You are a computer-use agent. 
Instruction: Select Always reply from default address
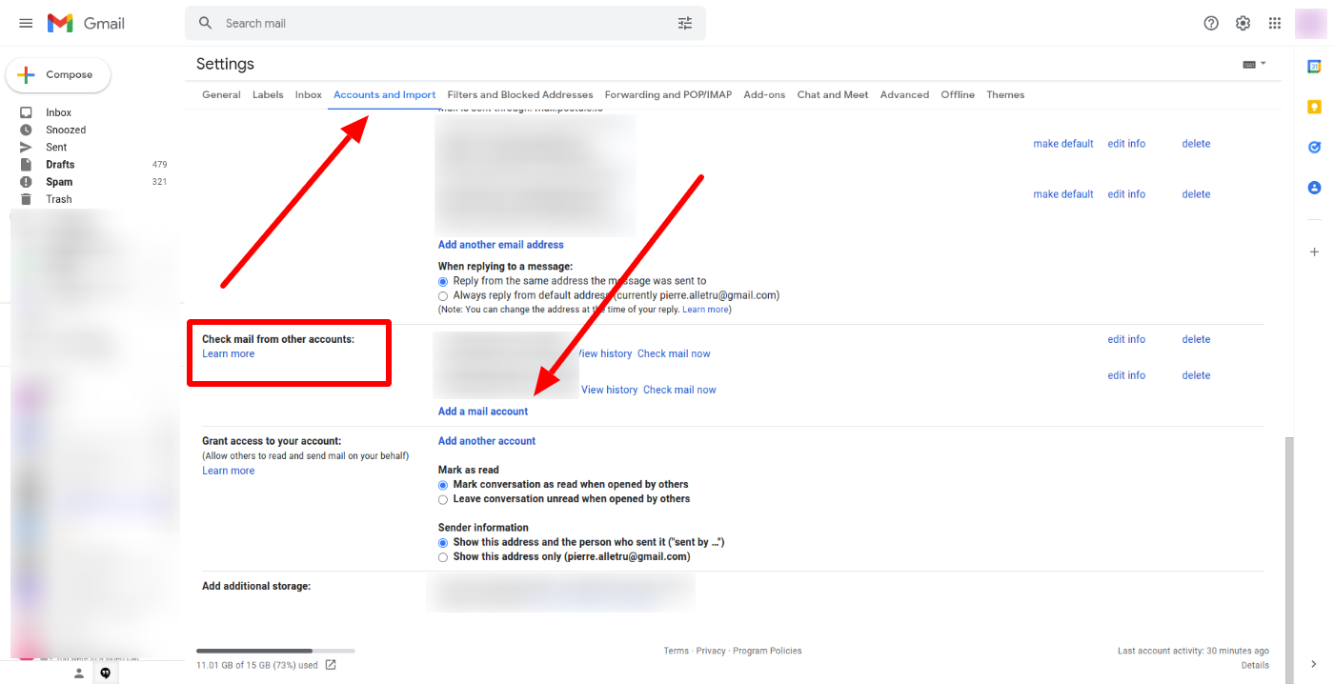(x=443, y=296)
